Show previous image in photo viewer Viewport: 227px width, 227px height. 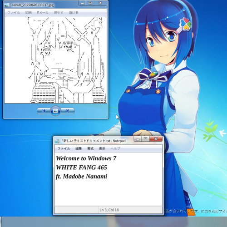(44, 111)
